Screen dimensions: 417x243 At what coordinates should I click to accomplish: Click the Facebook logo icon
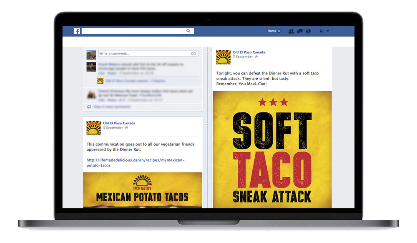(x=77, y=31)
